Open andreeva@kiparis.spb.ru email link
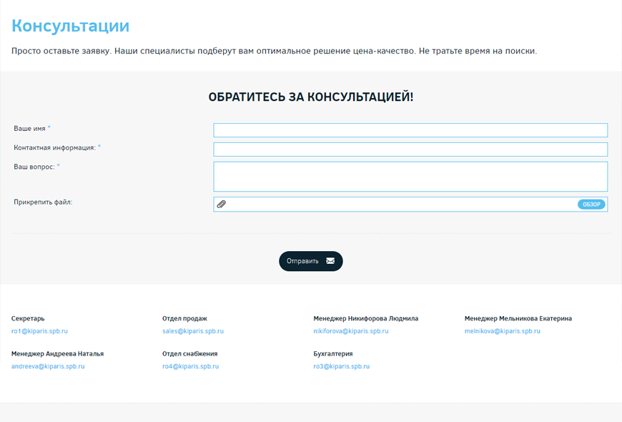622x422 pixels. pyautogui.click(x=48, y=366)
